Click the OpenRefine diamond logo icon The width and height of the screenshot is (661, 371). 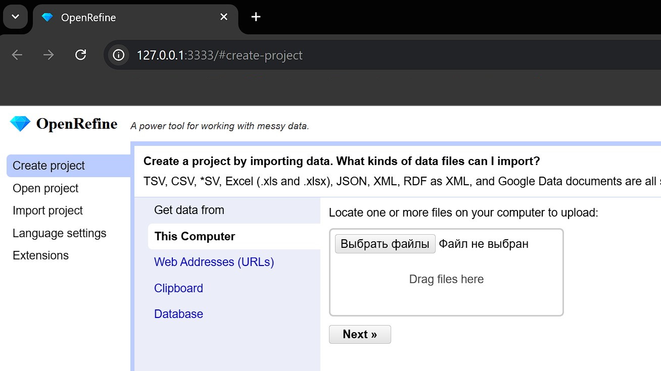(20, 124)
